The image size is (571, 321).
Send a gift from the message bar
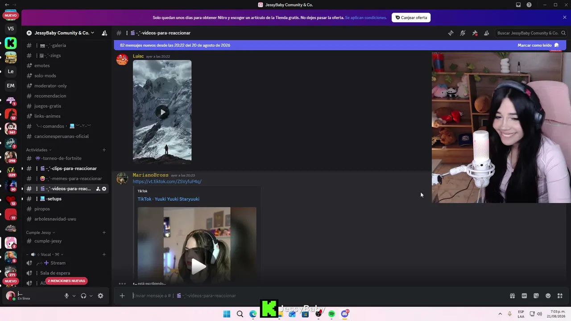point(512,296)
